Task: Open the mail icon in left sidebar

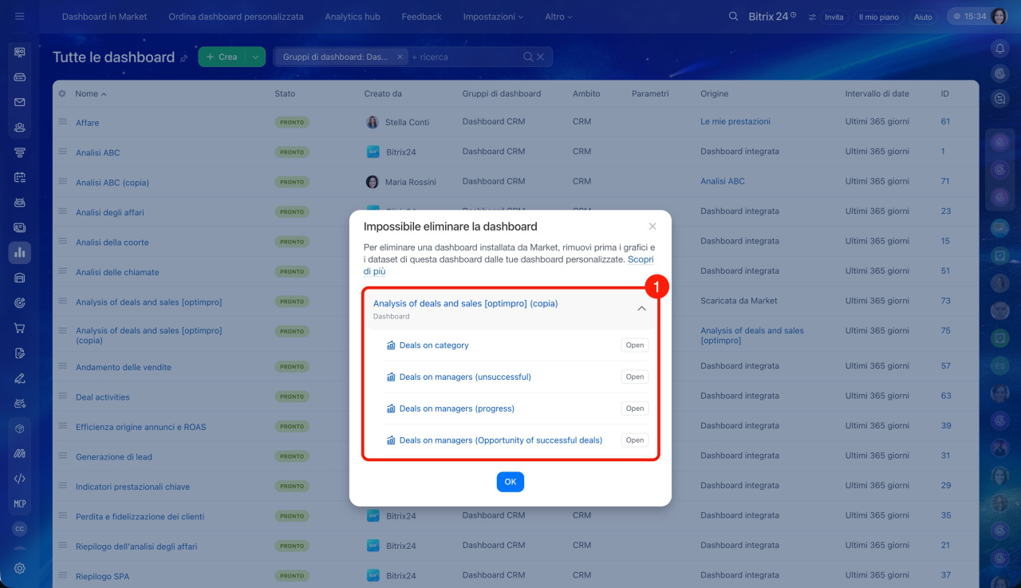Action: 20,102
